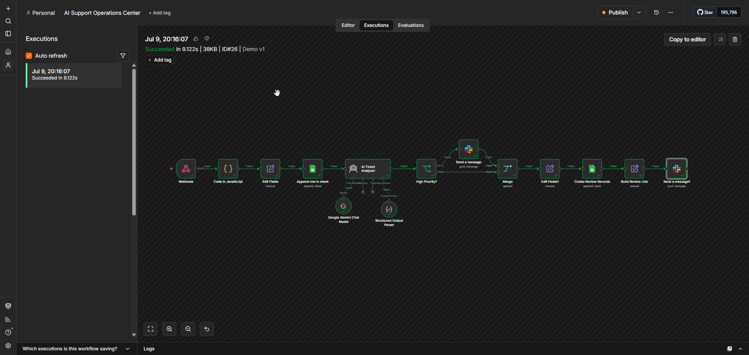Switch to the Executions tab
The width and height of the screenshot is (749, 355).
[376, 25]
